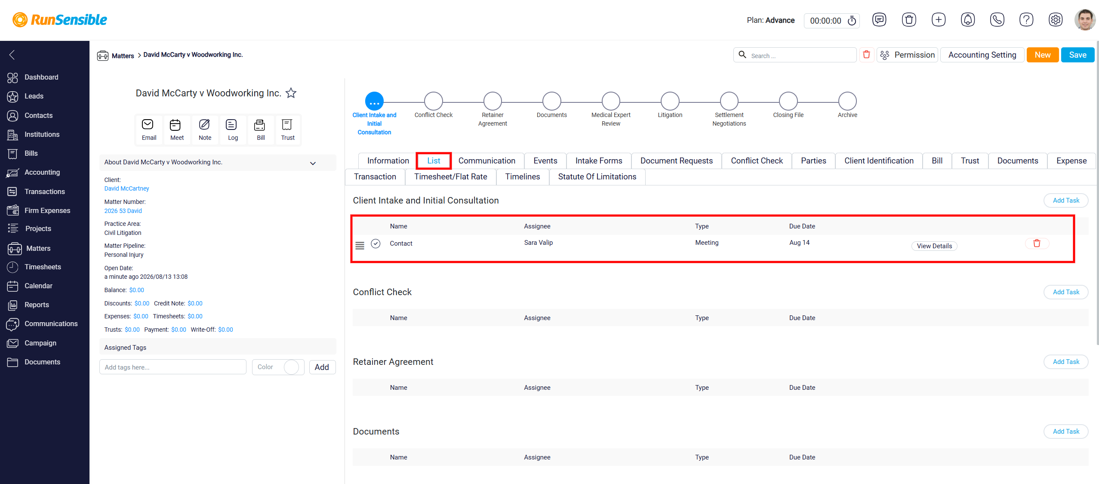Open the user profile avatar menu
The image size is (1099, 484).
click(x=1085, y=20)
